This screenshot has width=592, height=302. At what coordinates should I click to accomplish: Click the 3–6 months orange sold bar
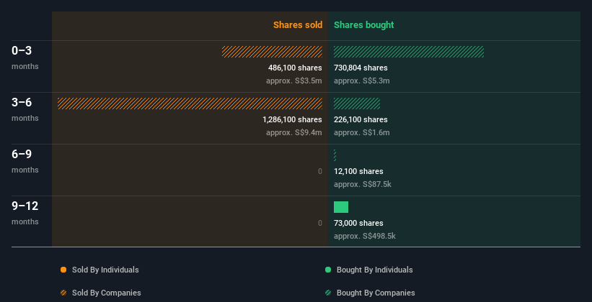click(x=190, y=104)
